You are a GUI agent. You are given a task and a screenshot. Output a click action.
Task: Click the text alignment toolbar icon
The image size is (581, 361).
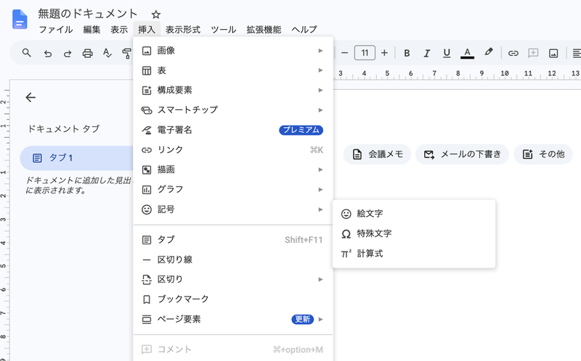pos(576,53)
